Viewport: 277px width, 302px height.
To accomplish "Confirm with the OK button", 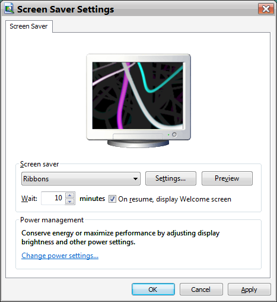I will pos(153,290).
